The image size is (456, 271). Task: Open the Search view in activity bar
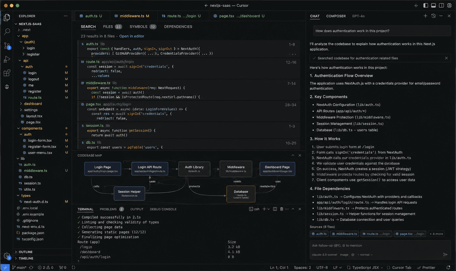tap(7, 31)
